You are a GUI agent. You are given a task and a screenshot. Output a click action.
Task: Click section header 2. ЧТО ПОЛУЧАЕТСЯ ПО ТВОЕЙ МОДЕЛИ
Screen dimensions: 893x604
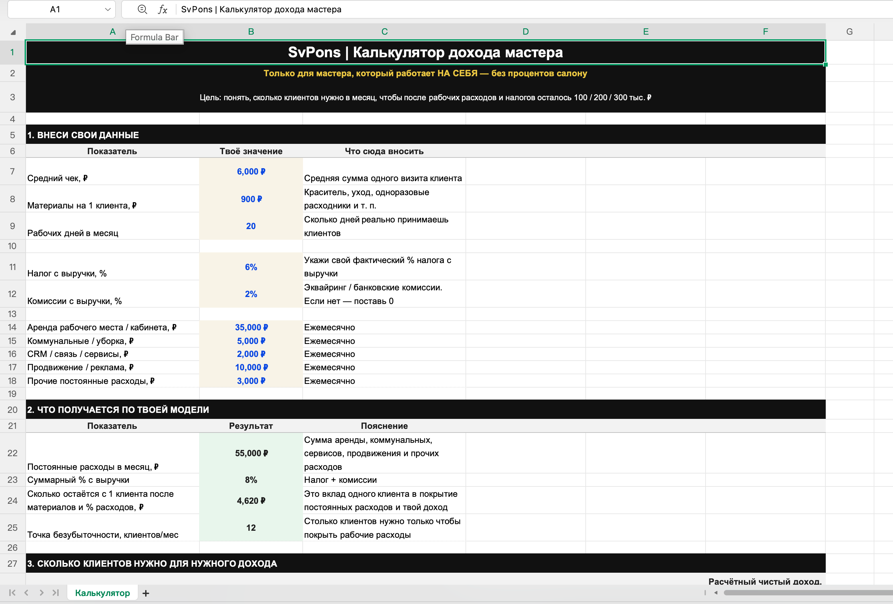(426, 410)
